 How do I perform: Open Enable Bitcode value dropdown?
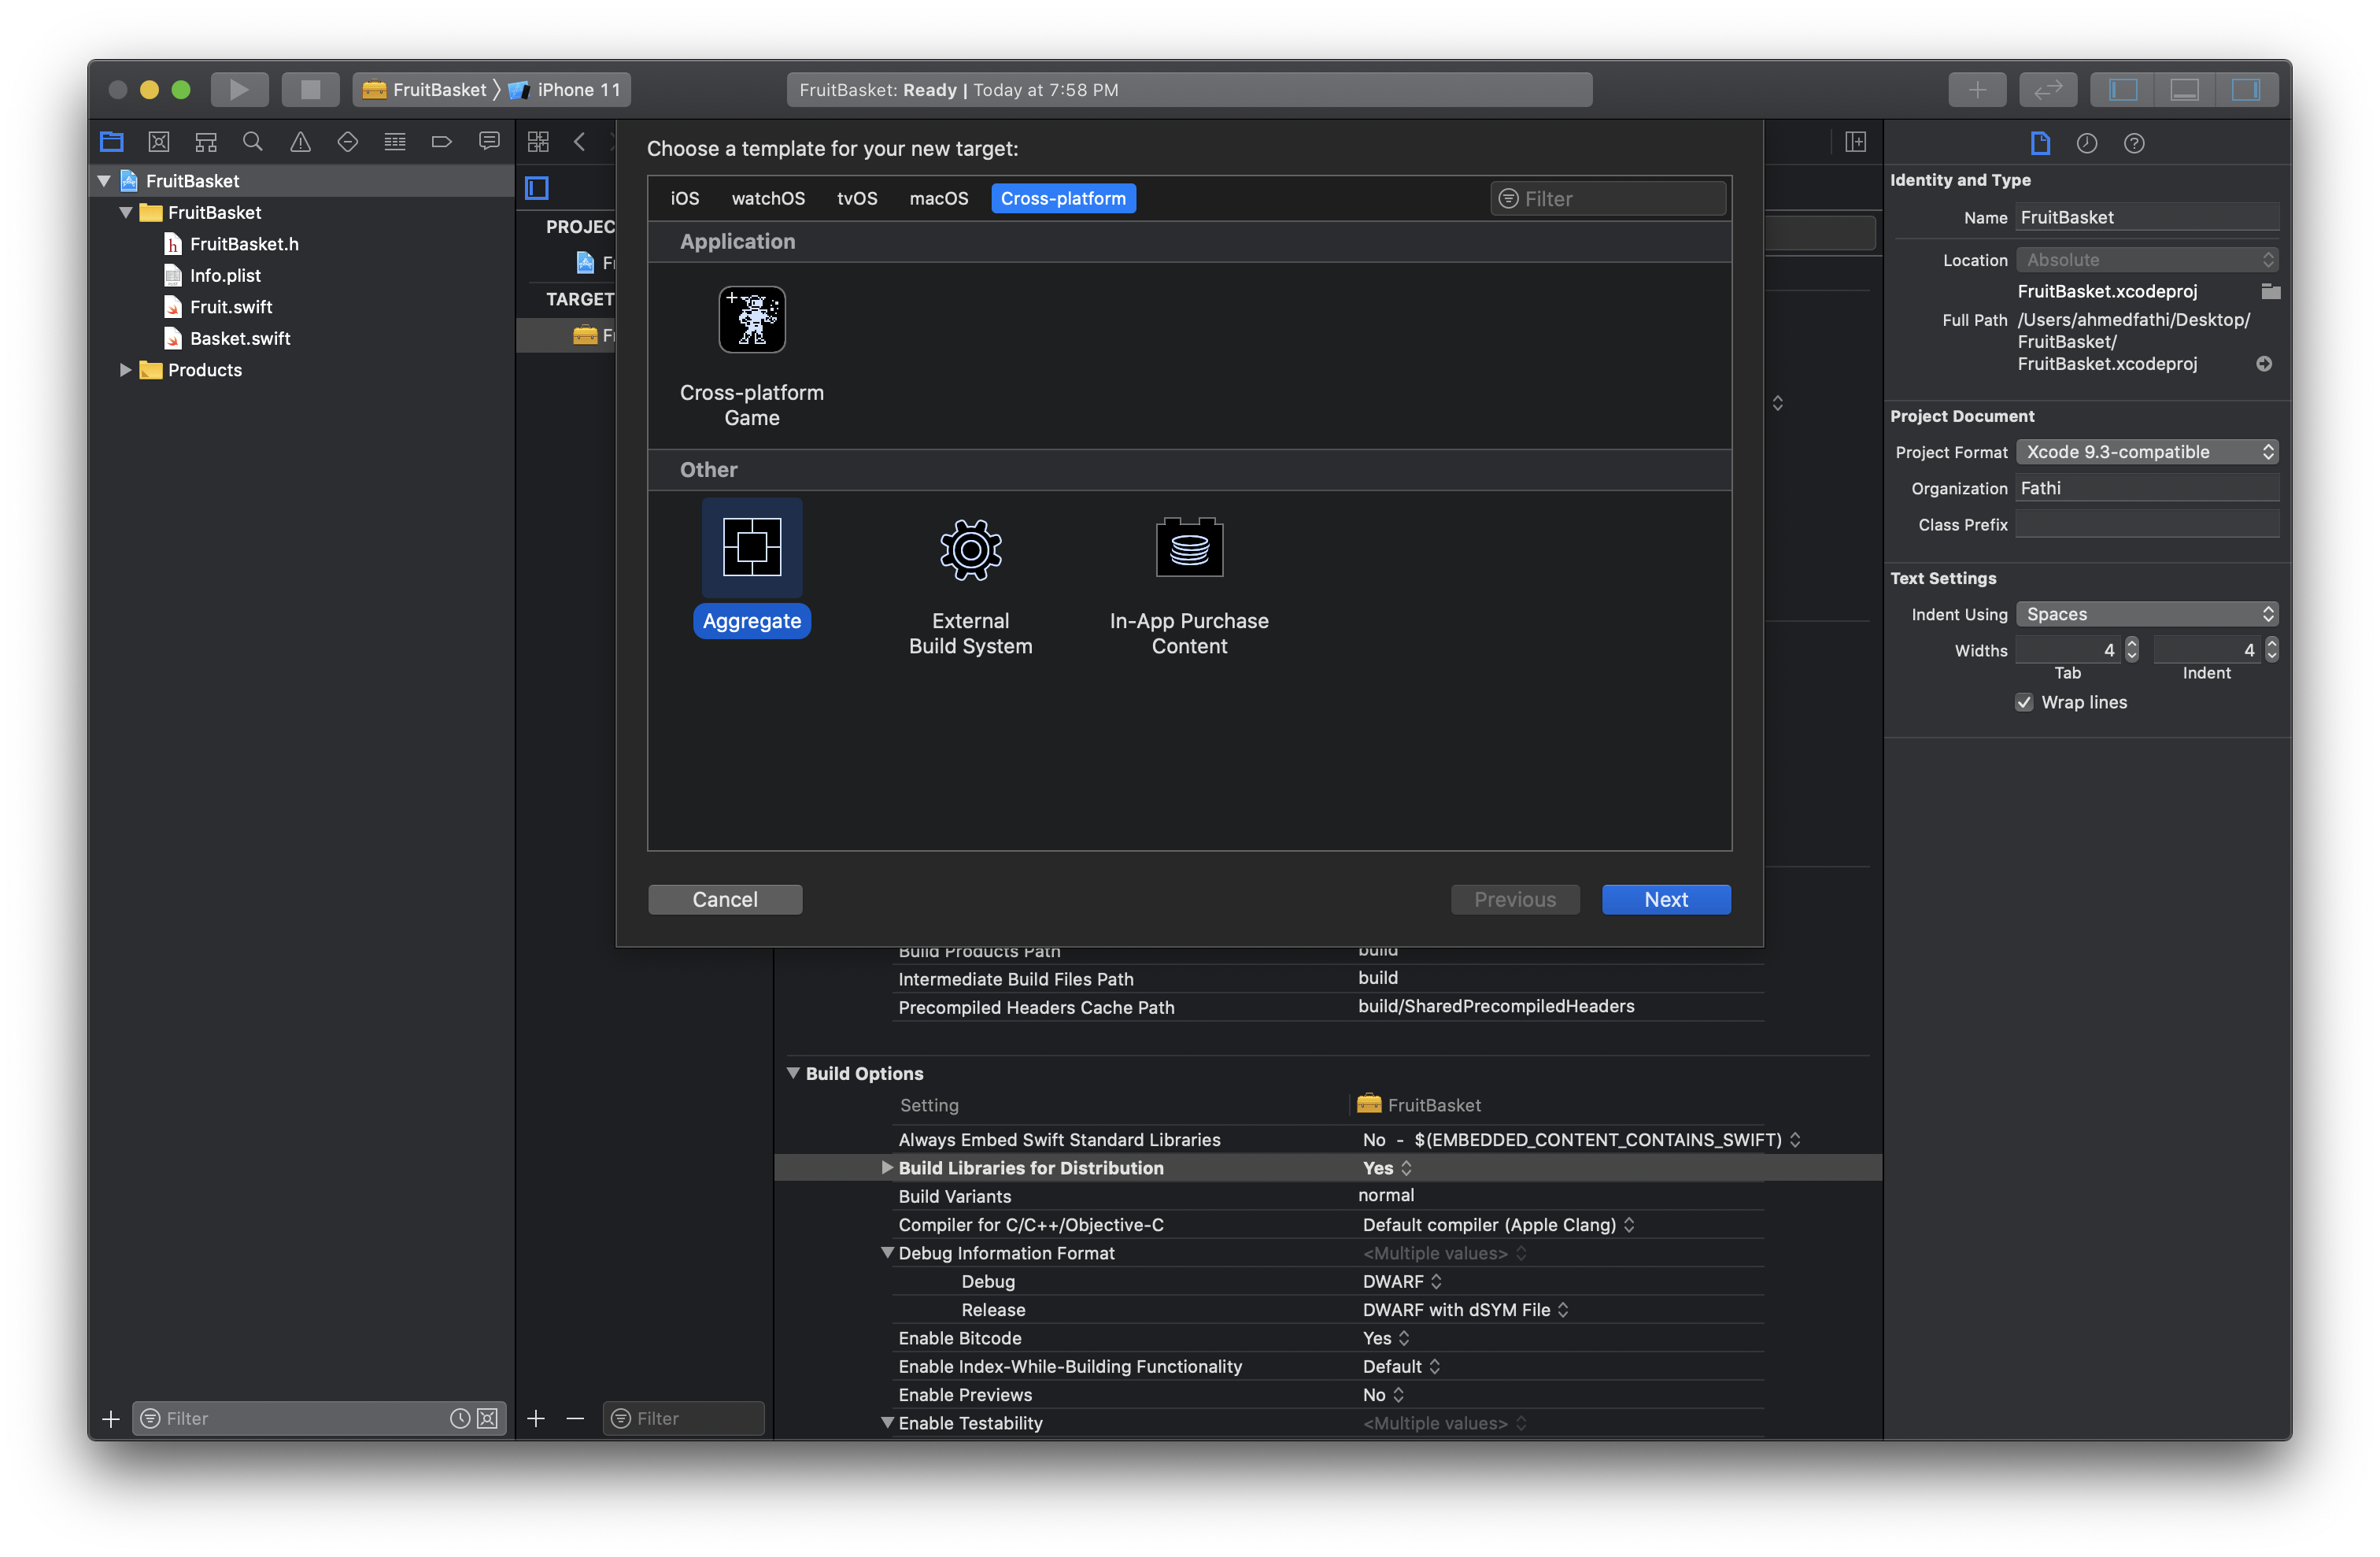coord(1386,1338)
